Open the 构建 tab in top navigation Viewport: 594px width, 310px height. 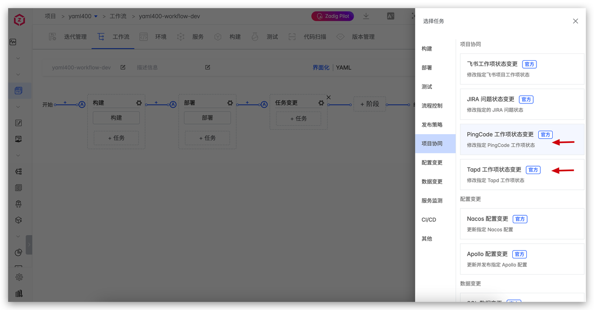click(227, 37)
